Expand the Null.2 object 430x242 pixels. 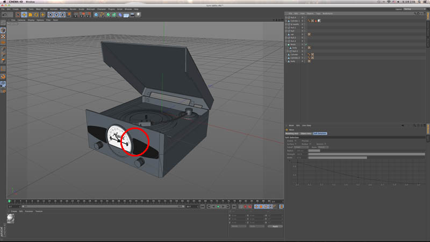(286, 38)
